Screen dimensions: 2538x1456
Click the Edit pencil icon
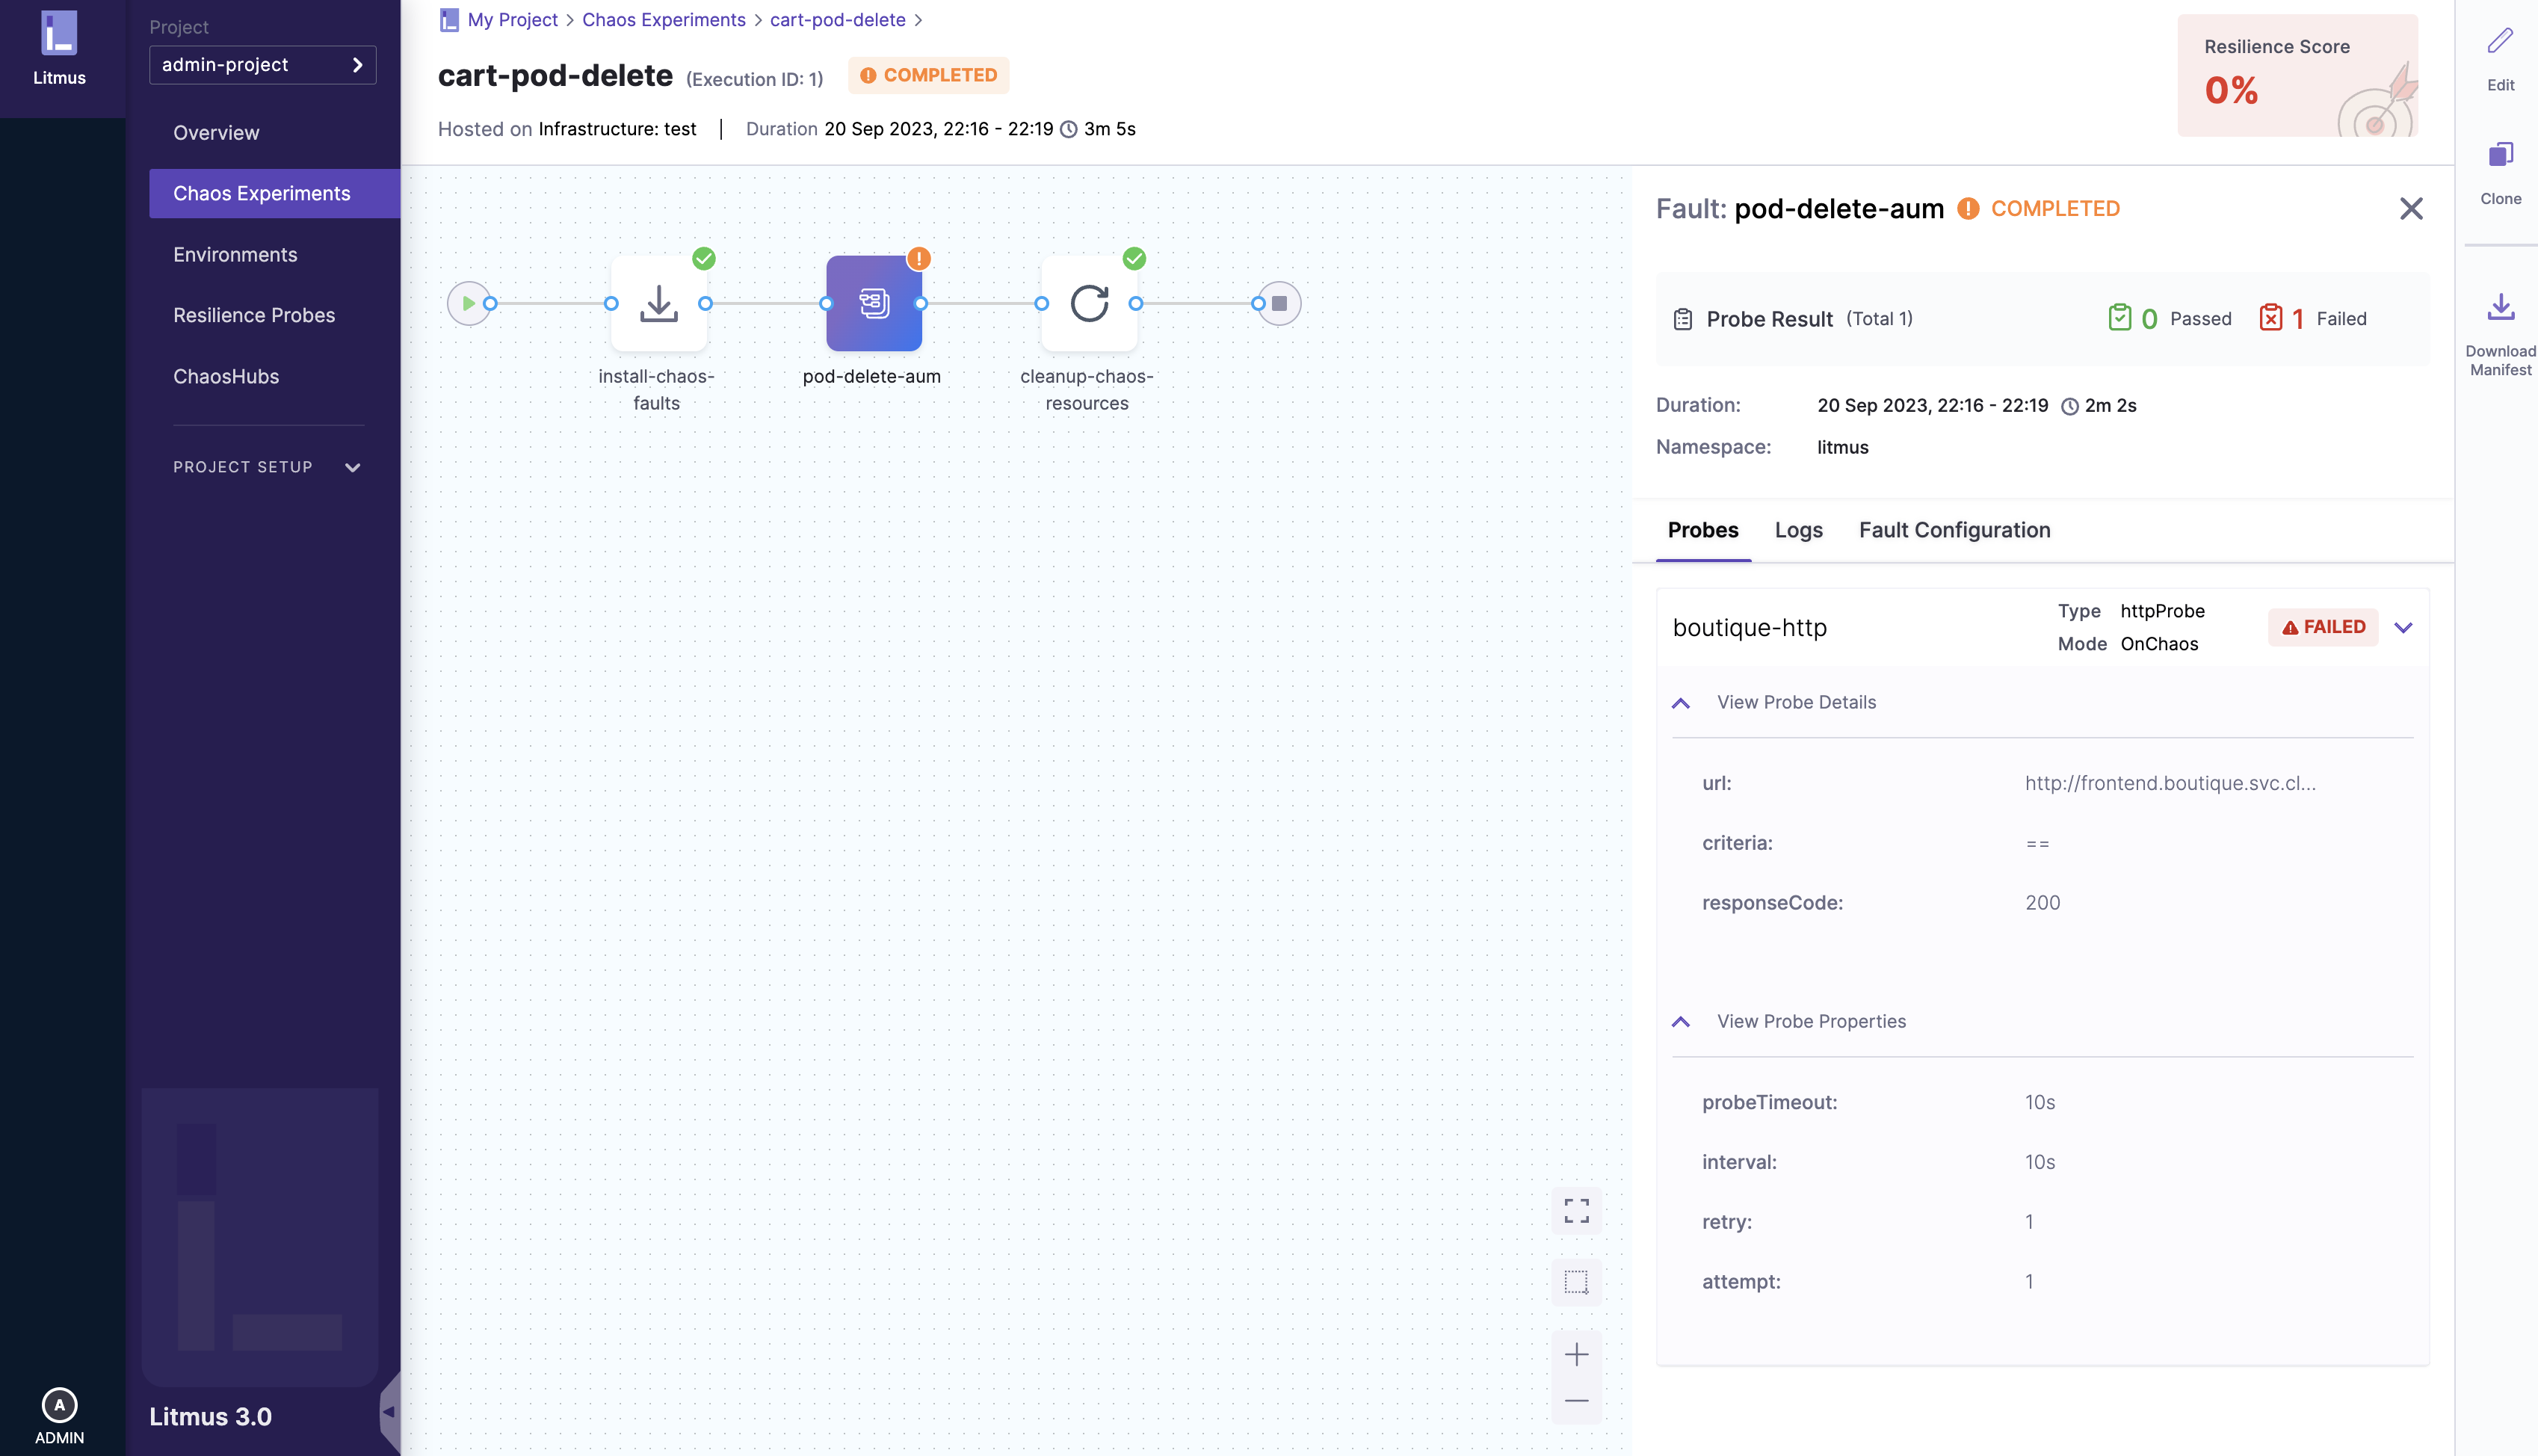coord(2500,41)
